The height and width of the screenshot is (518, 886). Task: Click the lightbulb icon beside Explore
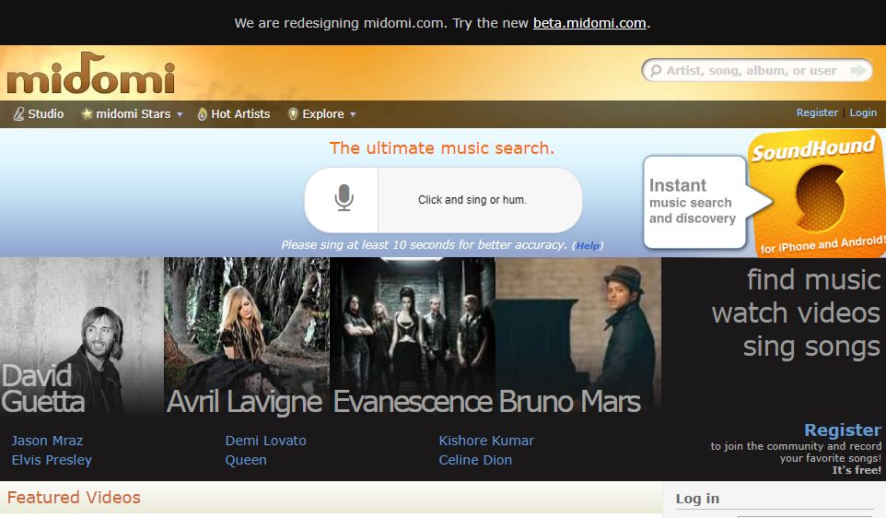293,113
